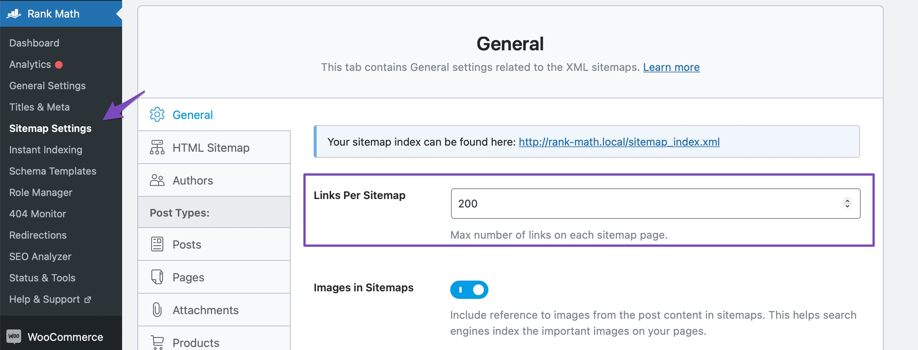
Task: Open Titles & Meta menu item
Action: (x=39, y=107)
